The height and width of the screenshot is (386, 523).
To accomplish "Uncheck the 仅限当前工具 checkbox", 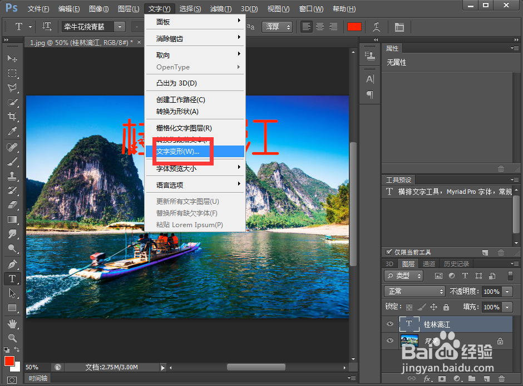I will (388, 253).
